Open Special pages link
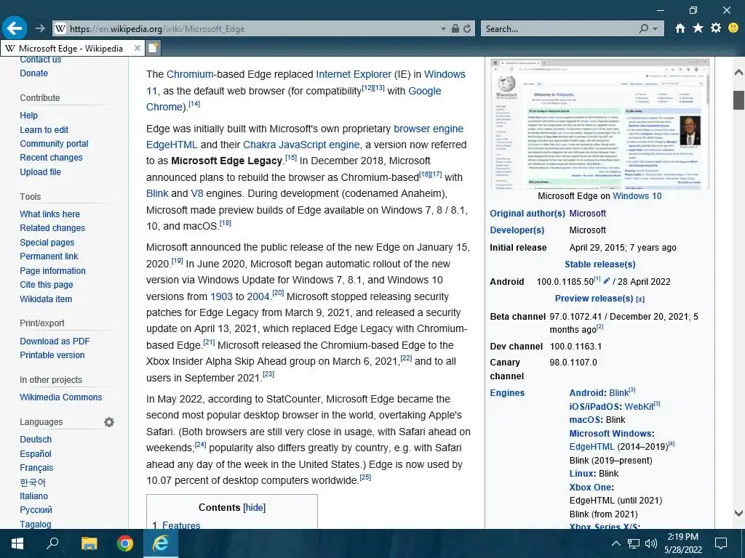This screenshot has width=745, height=558. click(47, 243)
